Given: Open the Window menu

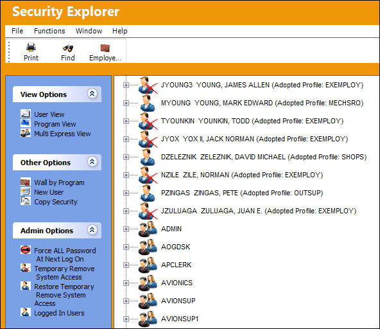Looking at the screenshot, I should tap(89, 31).
